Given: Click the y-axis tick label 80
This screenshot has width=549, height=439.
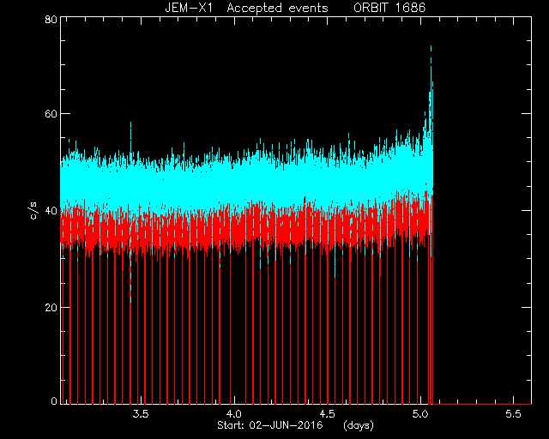Looking at the screenshot, I should (51, 19).
